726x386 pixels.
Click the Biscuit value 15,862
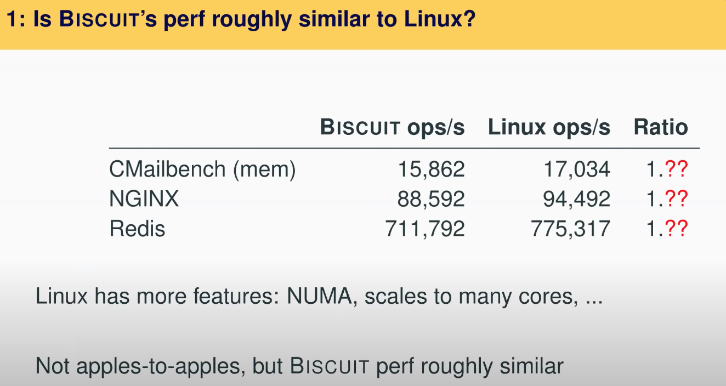coord(430,170)
